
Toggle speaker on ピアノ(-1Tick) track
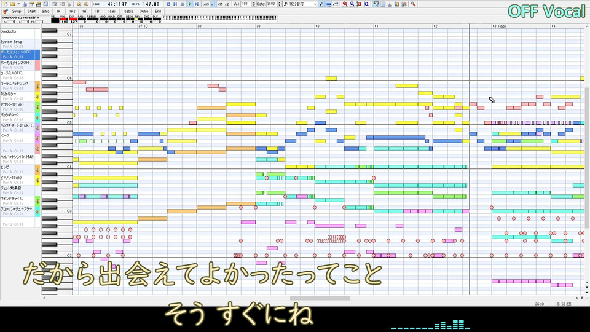point(37,180)
